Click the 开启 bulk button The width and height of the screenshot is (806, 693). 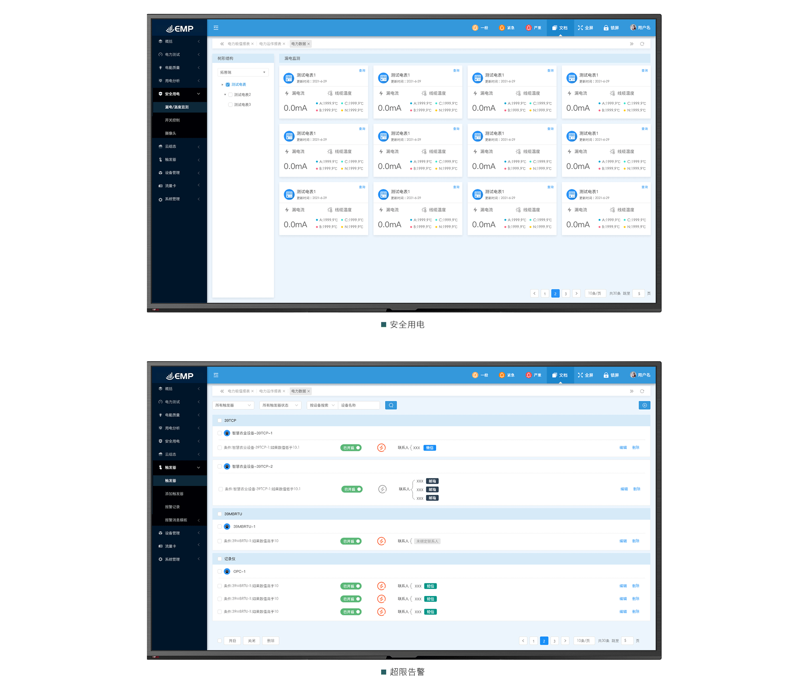(233, 640)
